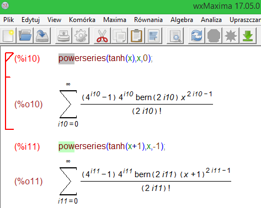Click the green down-arrow evaluate icon
261x208 pixels.
[x=248, y=36]
